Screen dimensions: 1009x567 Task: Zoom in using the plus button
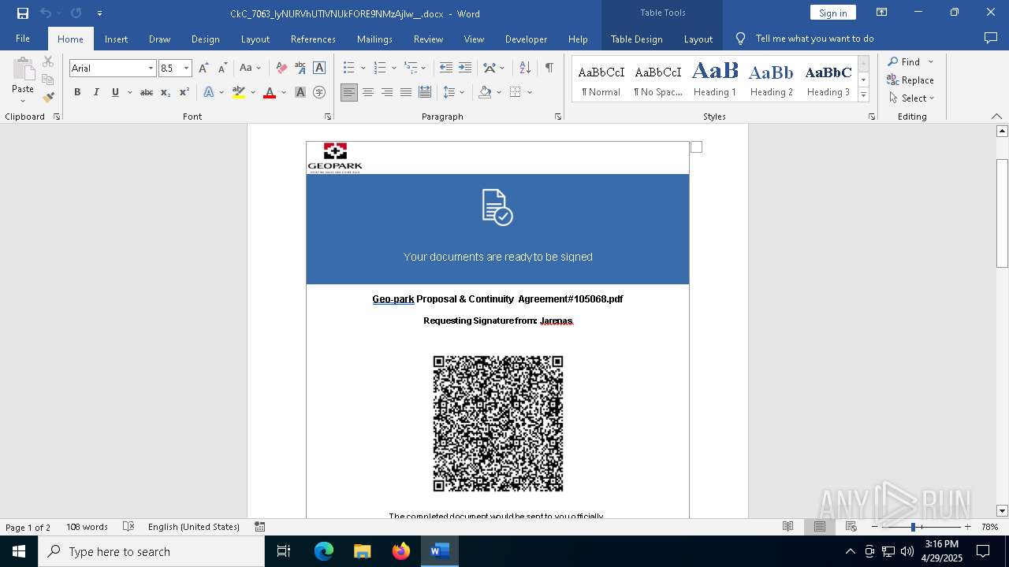pyautogui.click(x=968, y=527)
